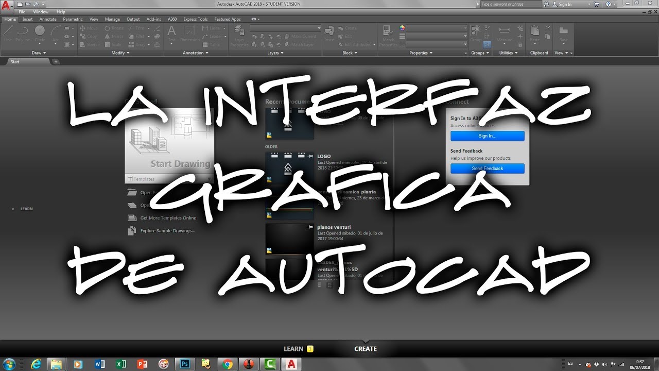Switch to the Featured Apps tab

[x=228, y=19]
